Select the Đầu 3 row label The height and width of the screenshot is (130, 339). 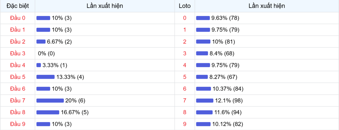click(18, 53)
